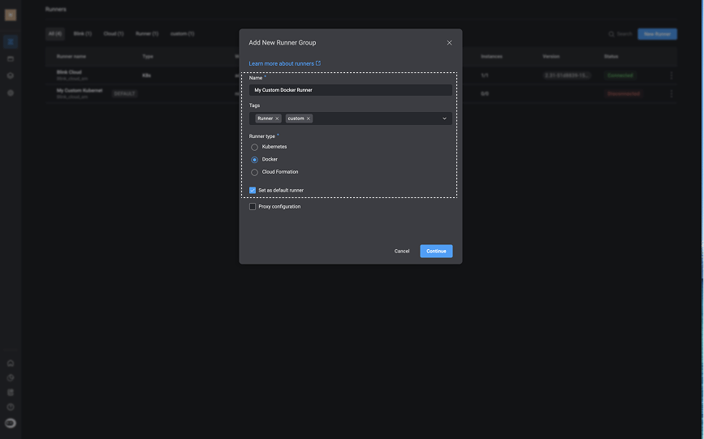Select the Cloud Formation runner type
This screenshot has height=439, width=704.
point(255,172)
